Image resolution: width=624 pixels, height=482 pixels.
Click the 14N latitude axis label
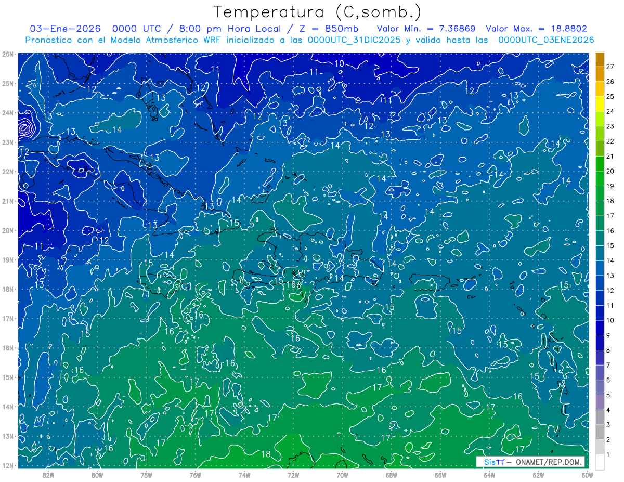(x=7, y=407)
